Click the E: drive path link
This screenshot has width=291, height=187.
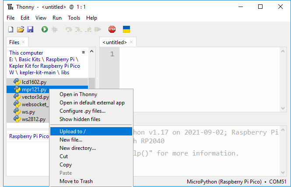[x=11, y=59]
